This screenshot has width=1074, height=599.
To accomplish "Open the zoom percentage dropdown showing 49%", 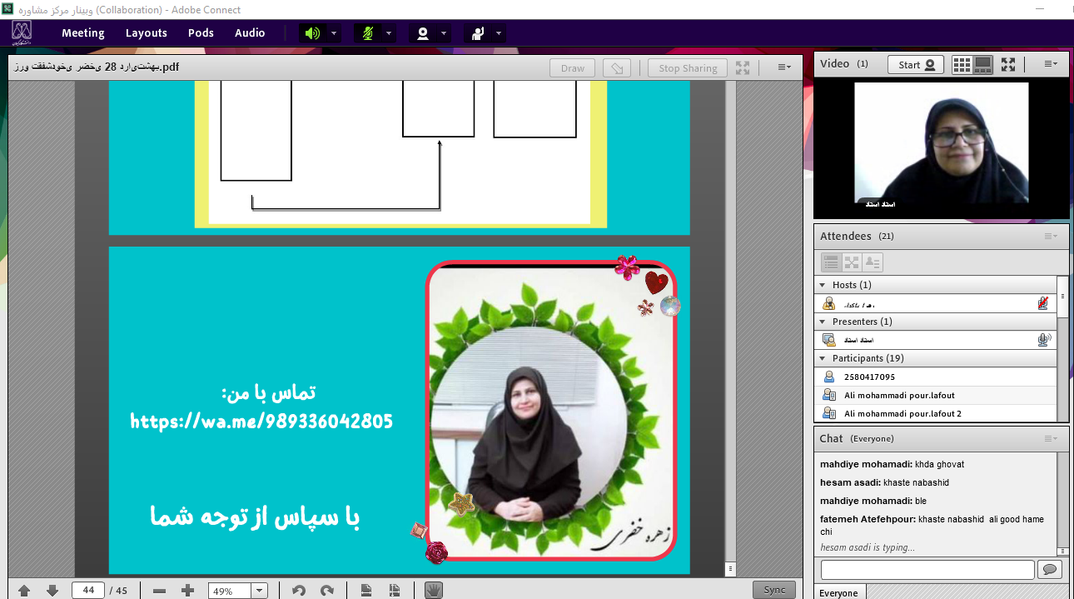I will 259,590.
